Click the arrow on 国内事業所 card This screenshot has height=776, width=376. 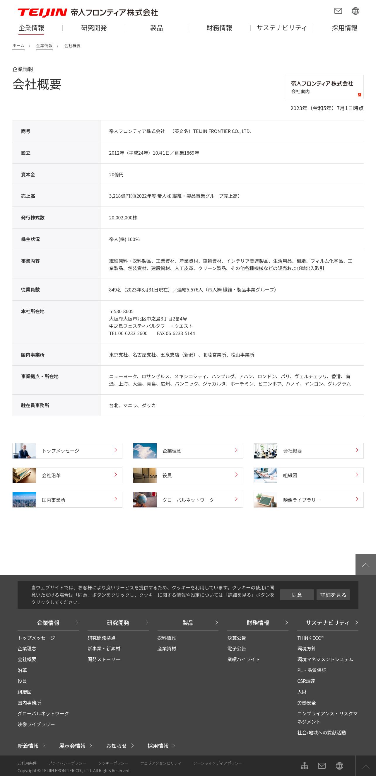click(x=116, y=499)
